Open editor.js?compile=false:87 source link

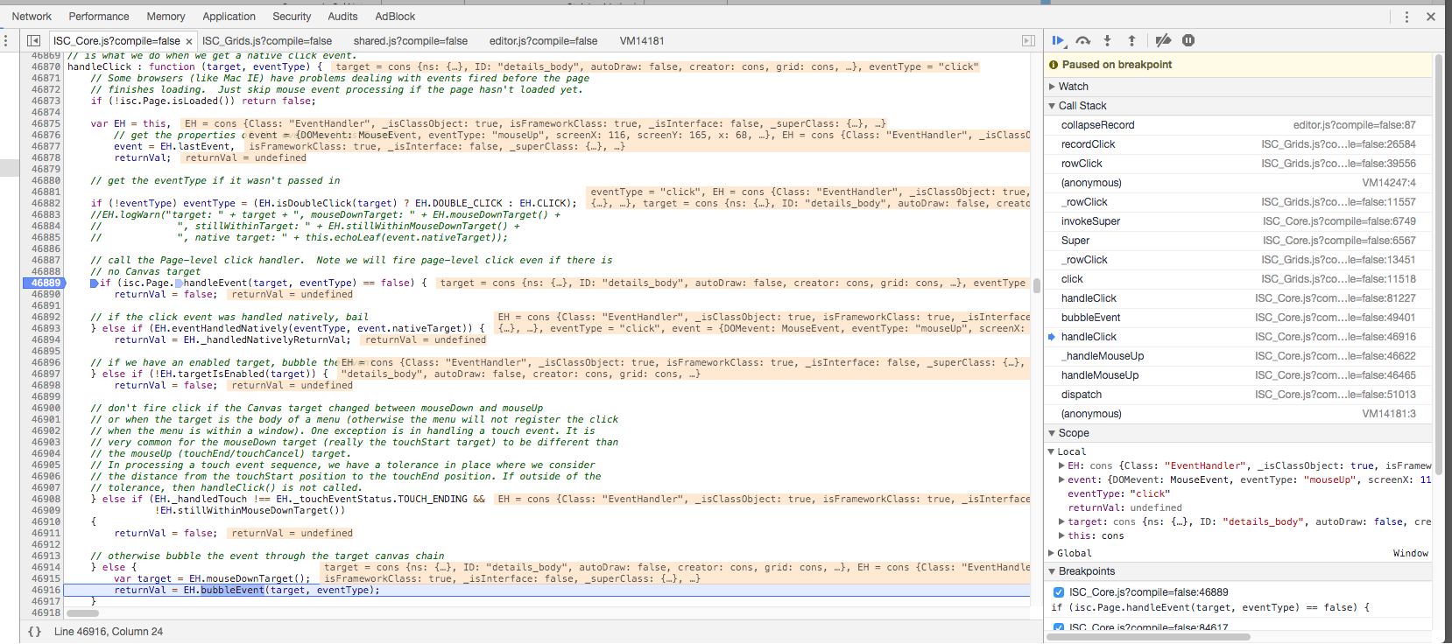(1354, 125)
